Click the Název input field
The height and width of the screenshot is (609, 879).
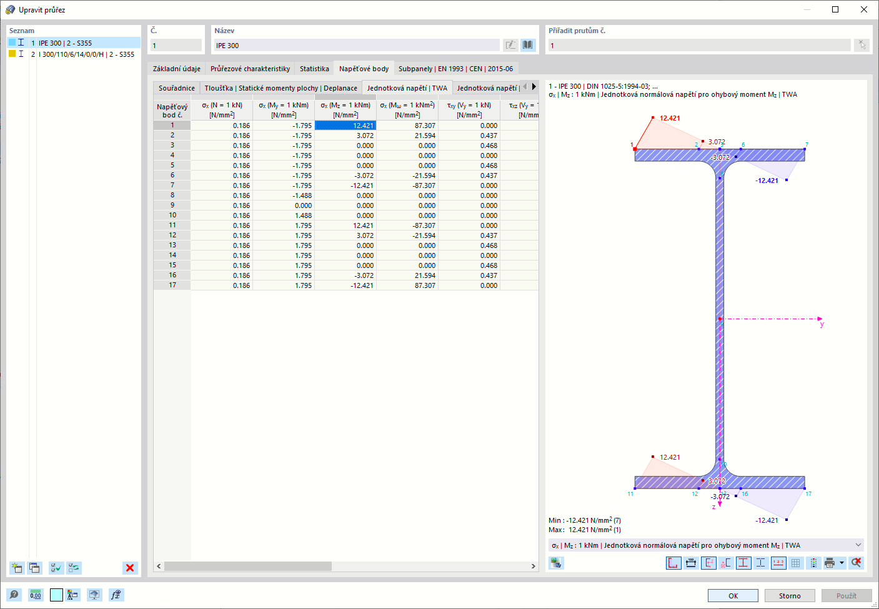coord(357,45)
